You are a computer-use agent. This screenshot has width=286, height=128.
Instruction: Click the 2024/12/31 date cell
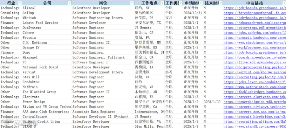tap(193, 13)
